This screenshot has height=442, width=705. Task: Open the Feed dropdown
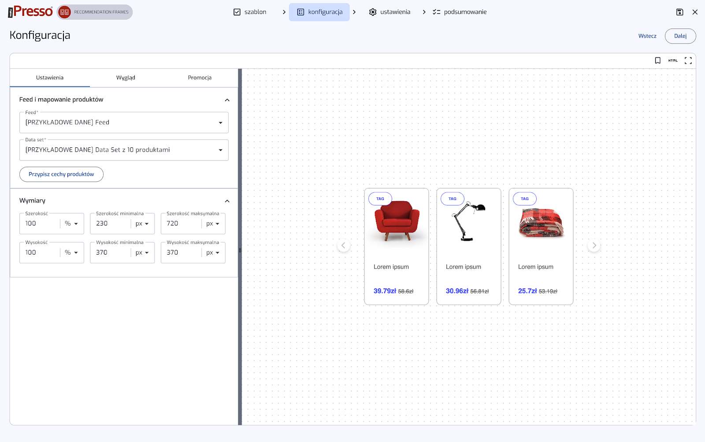[x=124, y=123]
